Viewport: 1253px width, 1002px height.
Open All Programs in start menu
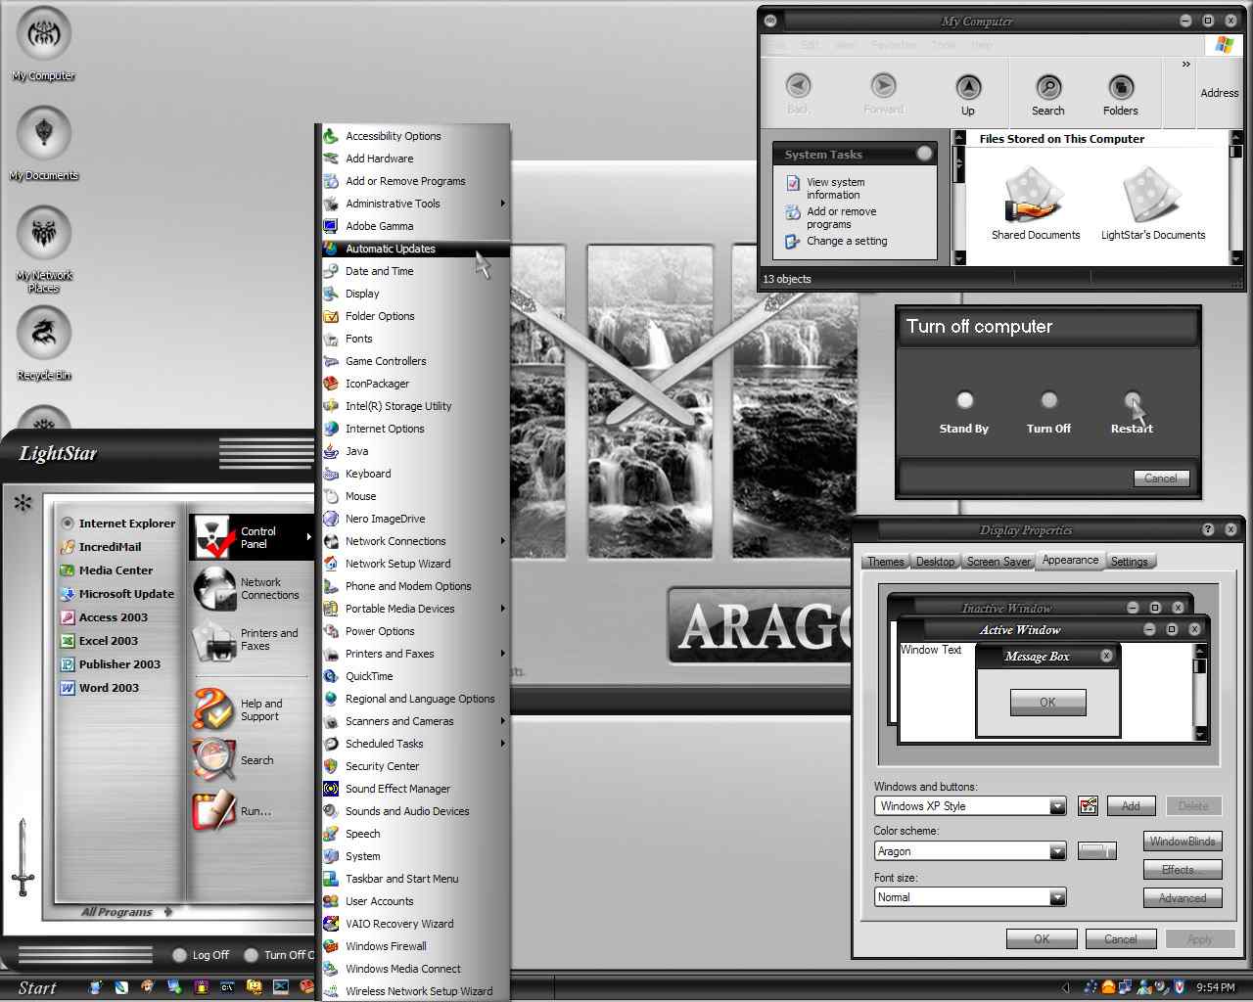coord(125,912)
